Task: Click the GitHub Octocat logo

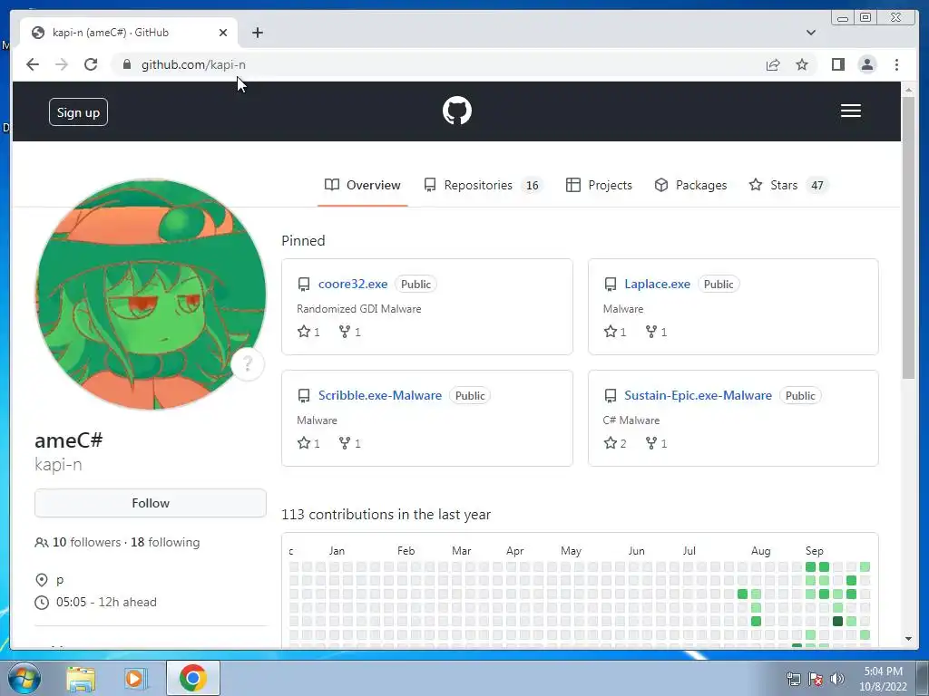Action: [x=457, y=111]
